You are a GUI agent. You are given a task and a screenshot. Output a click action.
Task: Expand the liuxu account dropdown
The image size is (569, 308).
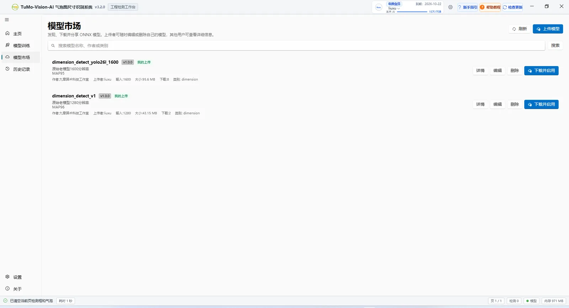[x=394, y=8]
